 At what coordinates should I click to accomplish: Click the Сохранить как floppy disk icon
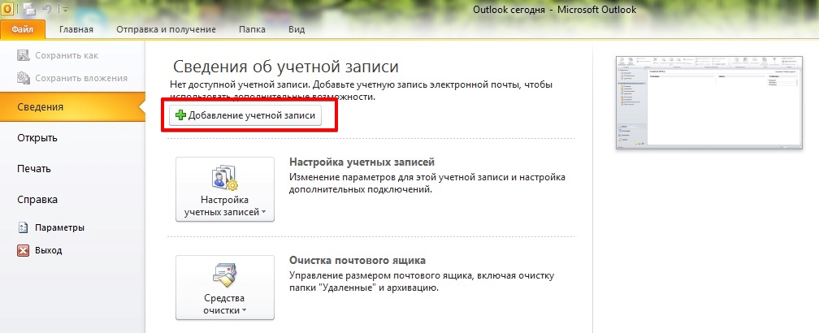click(24, 55)
